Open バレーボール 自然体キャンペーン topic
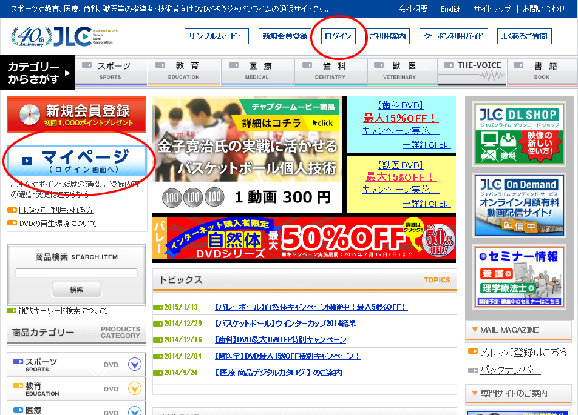 pyautogui.click(x=311, y=307)
